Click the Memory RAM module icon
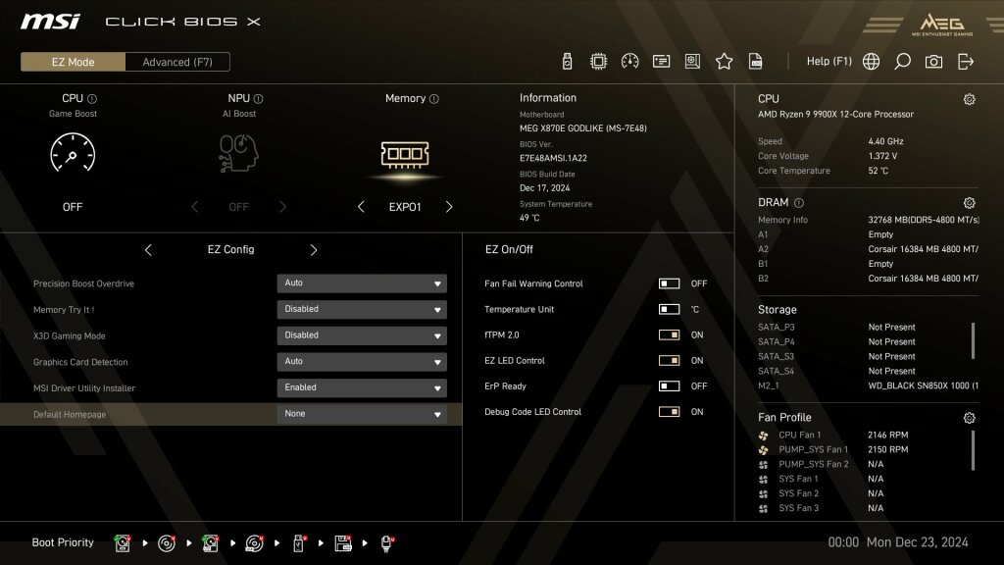The width and height of the screenshot is (1004, 565). pos(405,154)
